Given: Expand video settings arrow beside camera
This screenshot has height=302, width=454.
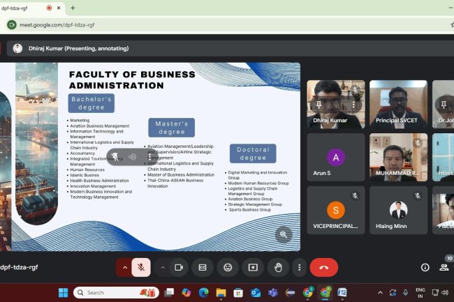Looking at the screenshot, I should click(162, 267).
